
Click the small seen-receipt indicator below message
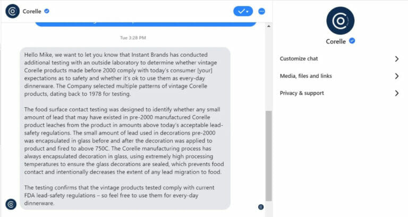tap(261, 206)
